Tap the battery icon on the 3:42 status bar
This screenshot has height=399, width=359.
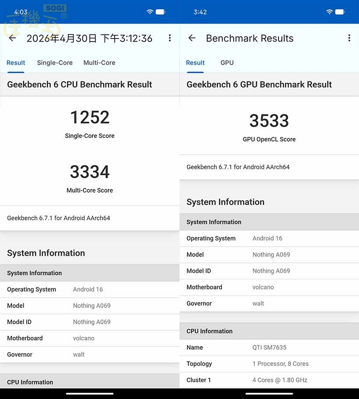[x=340, y=12]
